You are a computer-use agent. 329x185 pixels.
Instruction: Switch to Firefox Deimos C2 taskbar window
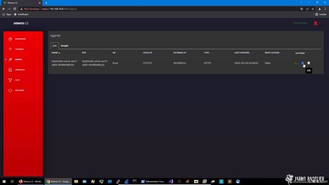coord(30,181)
